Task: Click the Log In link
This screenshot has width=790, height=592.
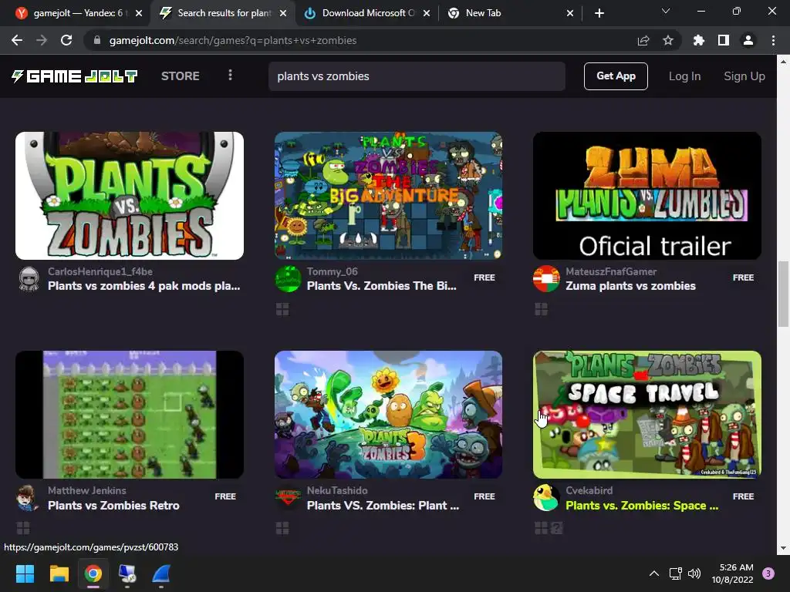Action: 685,76
